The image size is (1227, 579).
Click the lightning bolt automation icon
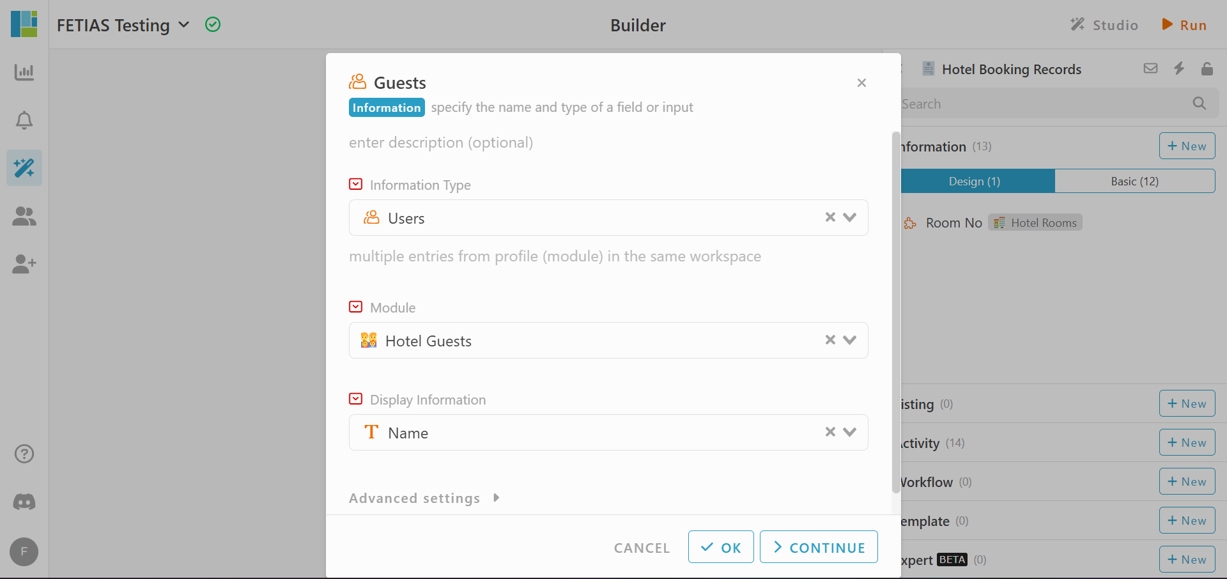(x=1179, y=68)
